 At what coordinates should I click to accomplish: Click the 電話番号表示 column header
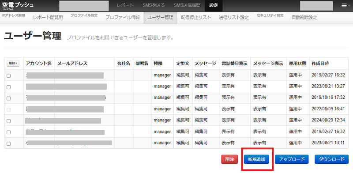234,64
